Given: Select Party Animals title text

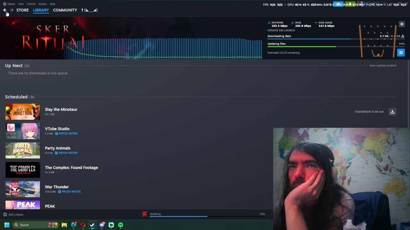Looking at the screenshot, I should coord(58,148).
